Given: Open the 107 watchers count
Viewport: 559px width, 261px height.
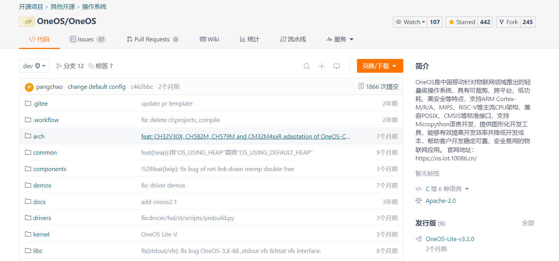Looking at the screenshot, I should [x=435, y=22].
